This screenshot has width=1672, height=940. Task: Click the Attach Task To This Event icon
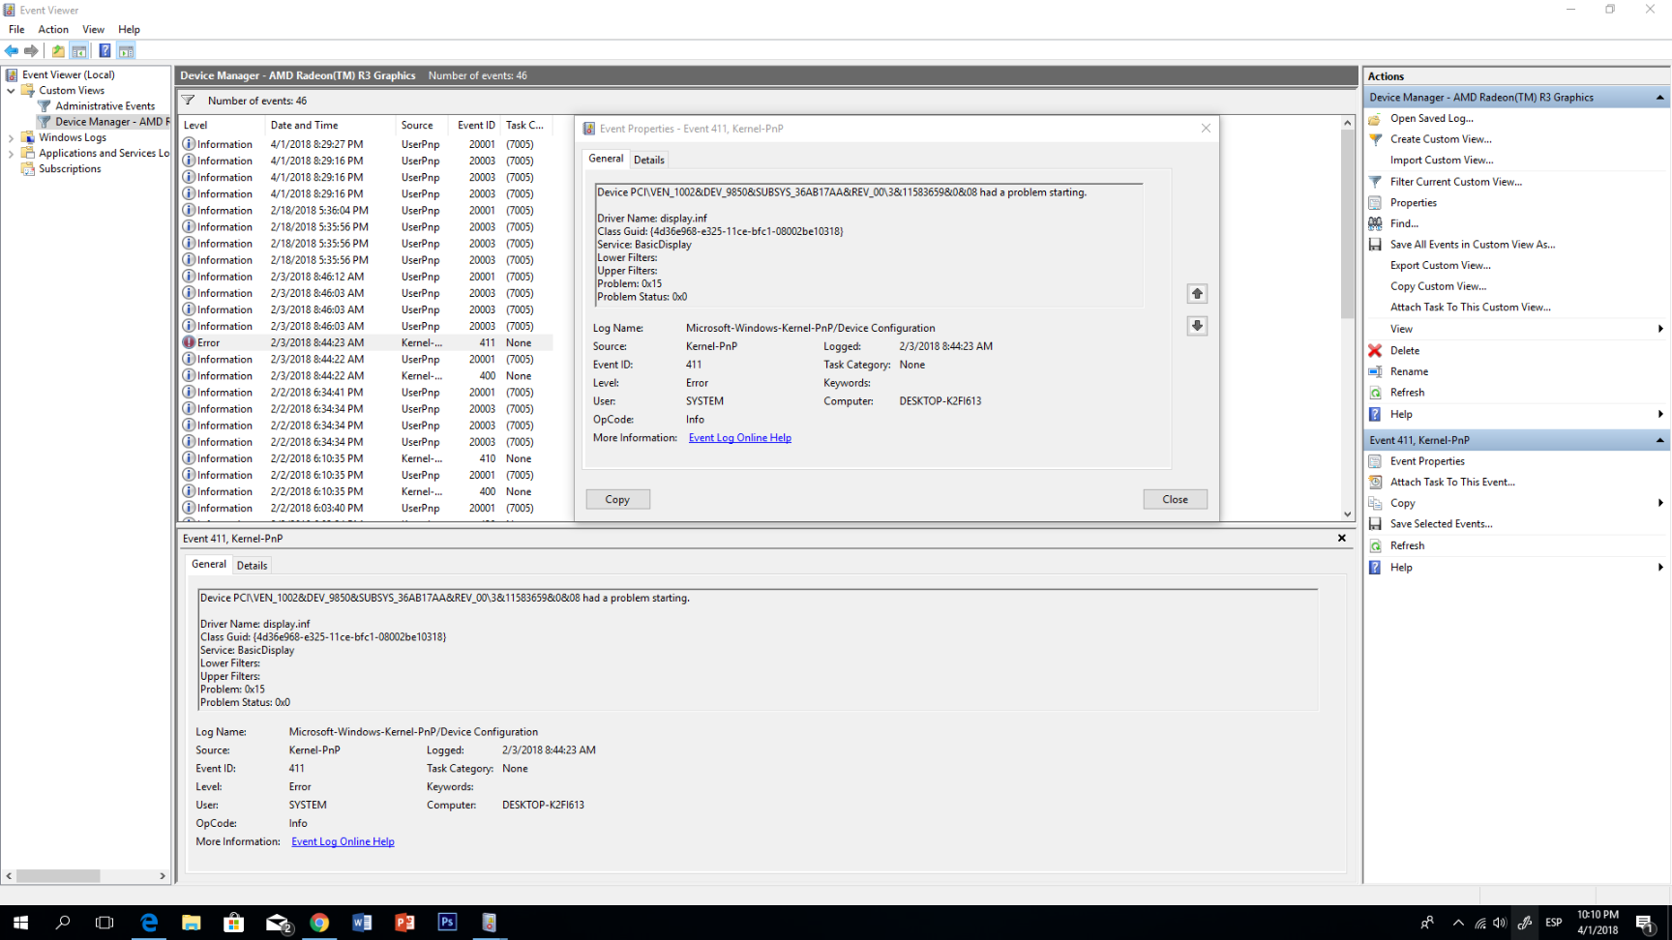[1375, 482]
